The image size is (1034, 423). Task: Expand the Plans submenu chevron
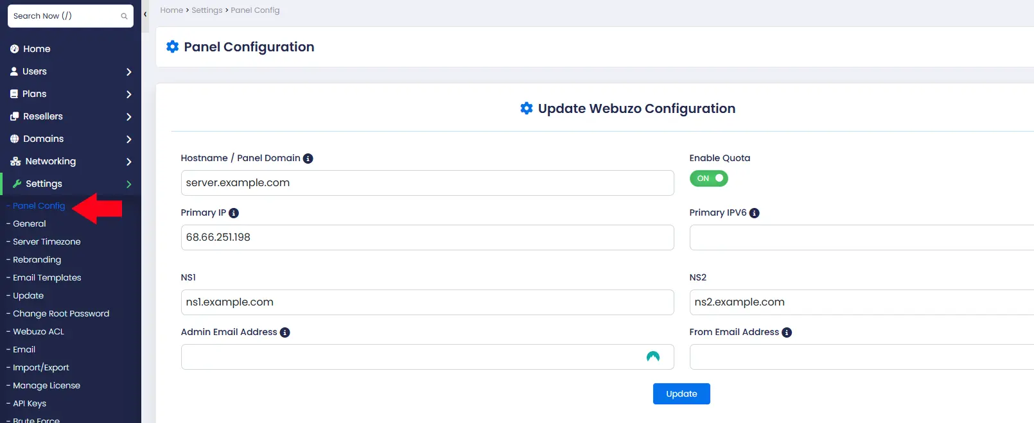click(x=128, y=94)
